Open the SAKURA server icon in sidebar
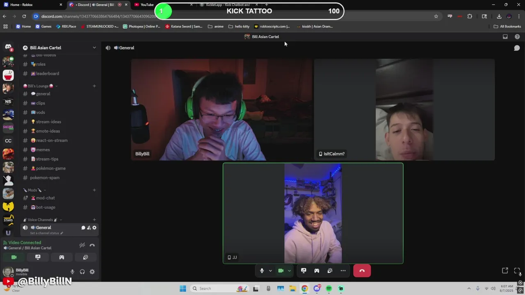This screenshot has width=525, height=295. [8, 128]
